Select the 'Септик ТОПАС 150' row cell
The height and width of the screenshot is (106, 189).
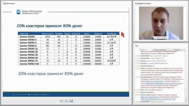coord(29,64)
